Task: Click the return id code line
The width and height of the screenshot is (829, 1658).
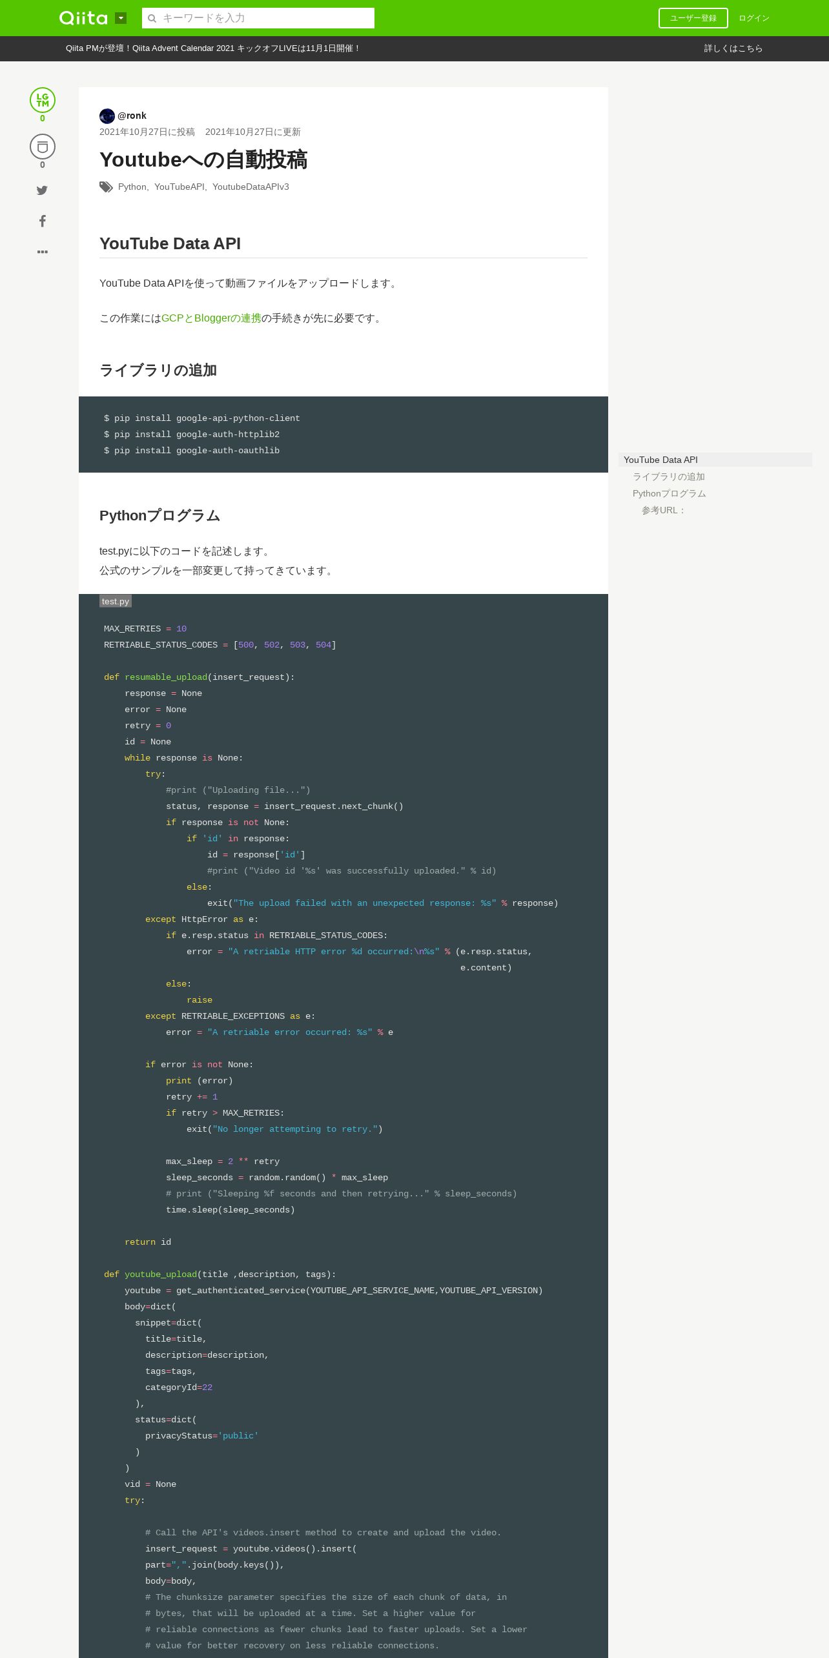Action: pyautogui.click(x=148, y=1242)
